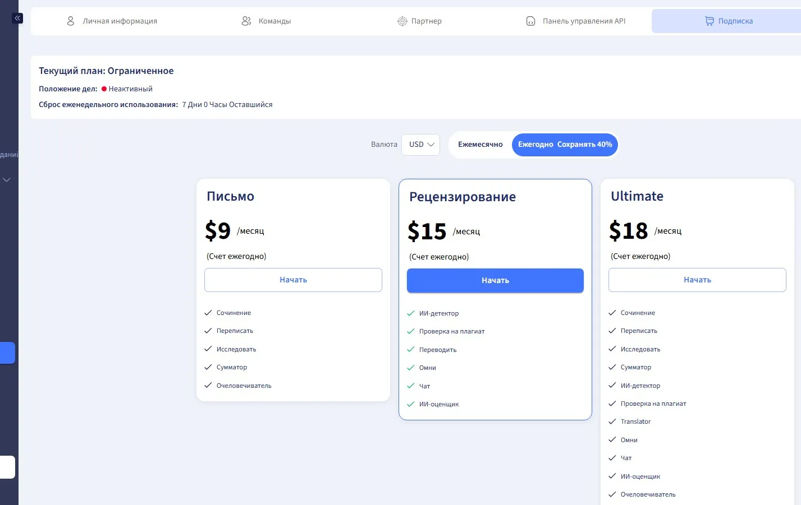
Task: Click the blue highlighted sidebar item
Action: click(x=7, y=353)
